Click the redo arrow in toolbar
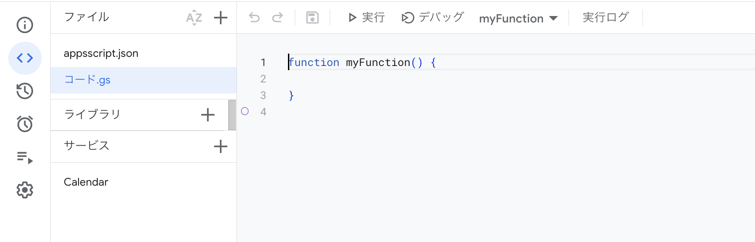The image size is (755, 242). pyautogui.click(x=277, y=18)
